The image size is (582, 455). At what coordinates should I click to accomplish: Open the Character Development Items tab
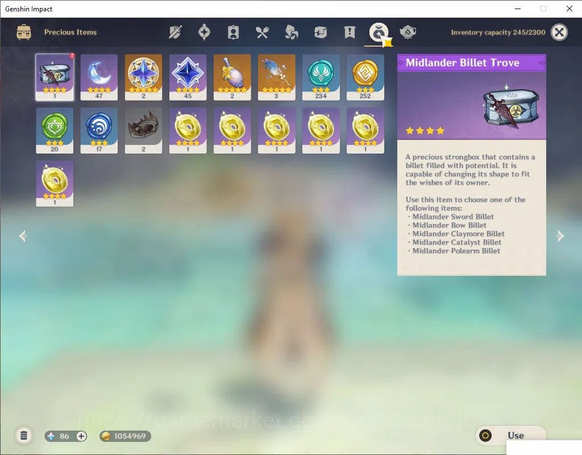click(233, 32)
